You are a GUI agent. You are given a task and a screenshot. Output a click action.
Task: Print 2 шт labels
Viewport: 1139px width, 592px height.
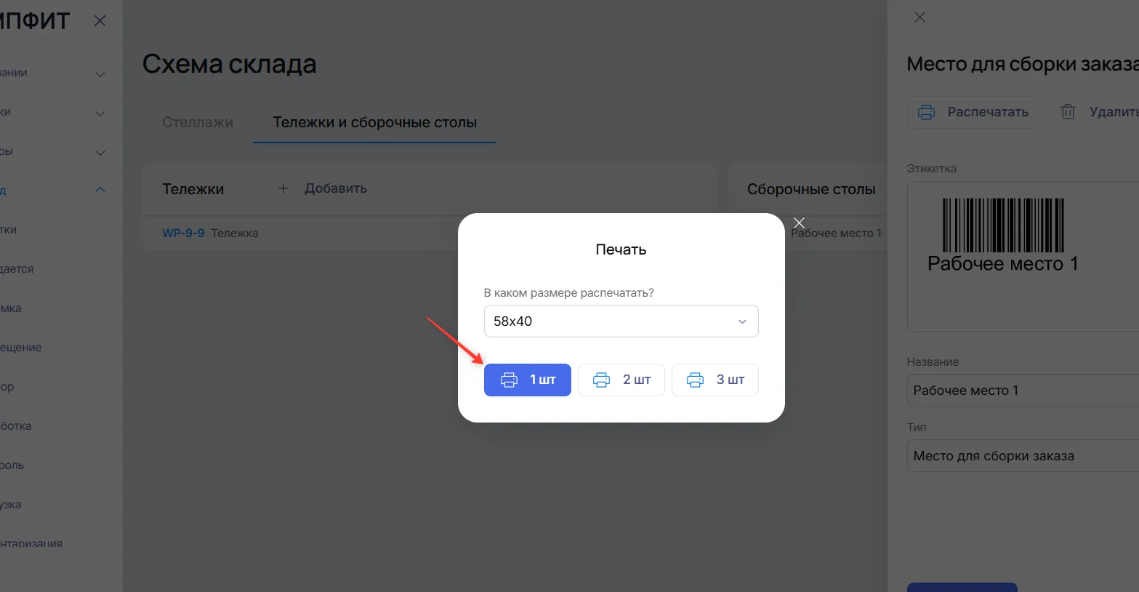tap(621, 380)
